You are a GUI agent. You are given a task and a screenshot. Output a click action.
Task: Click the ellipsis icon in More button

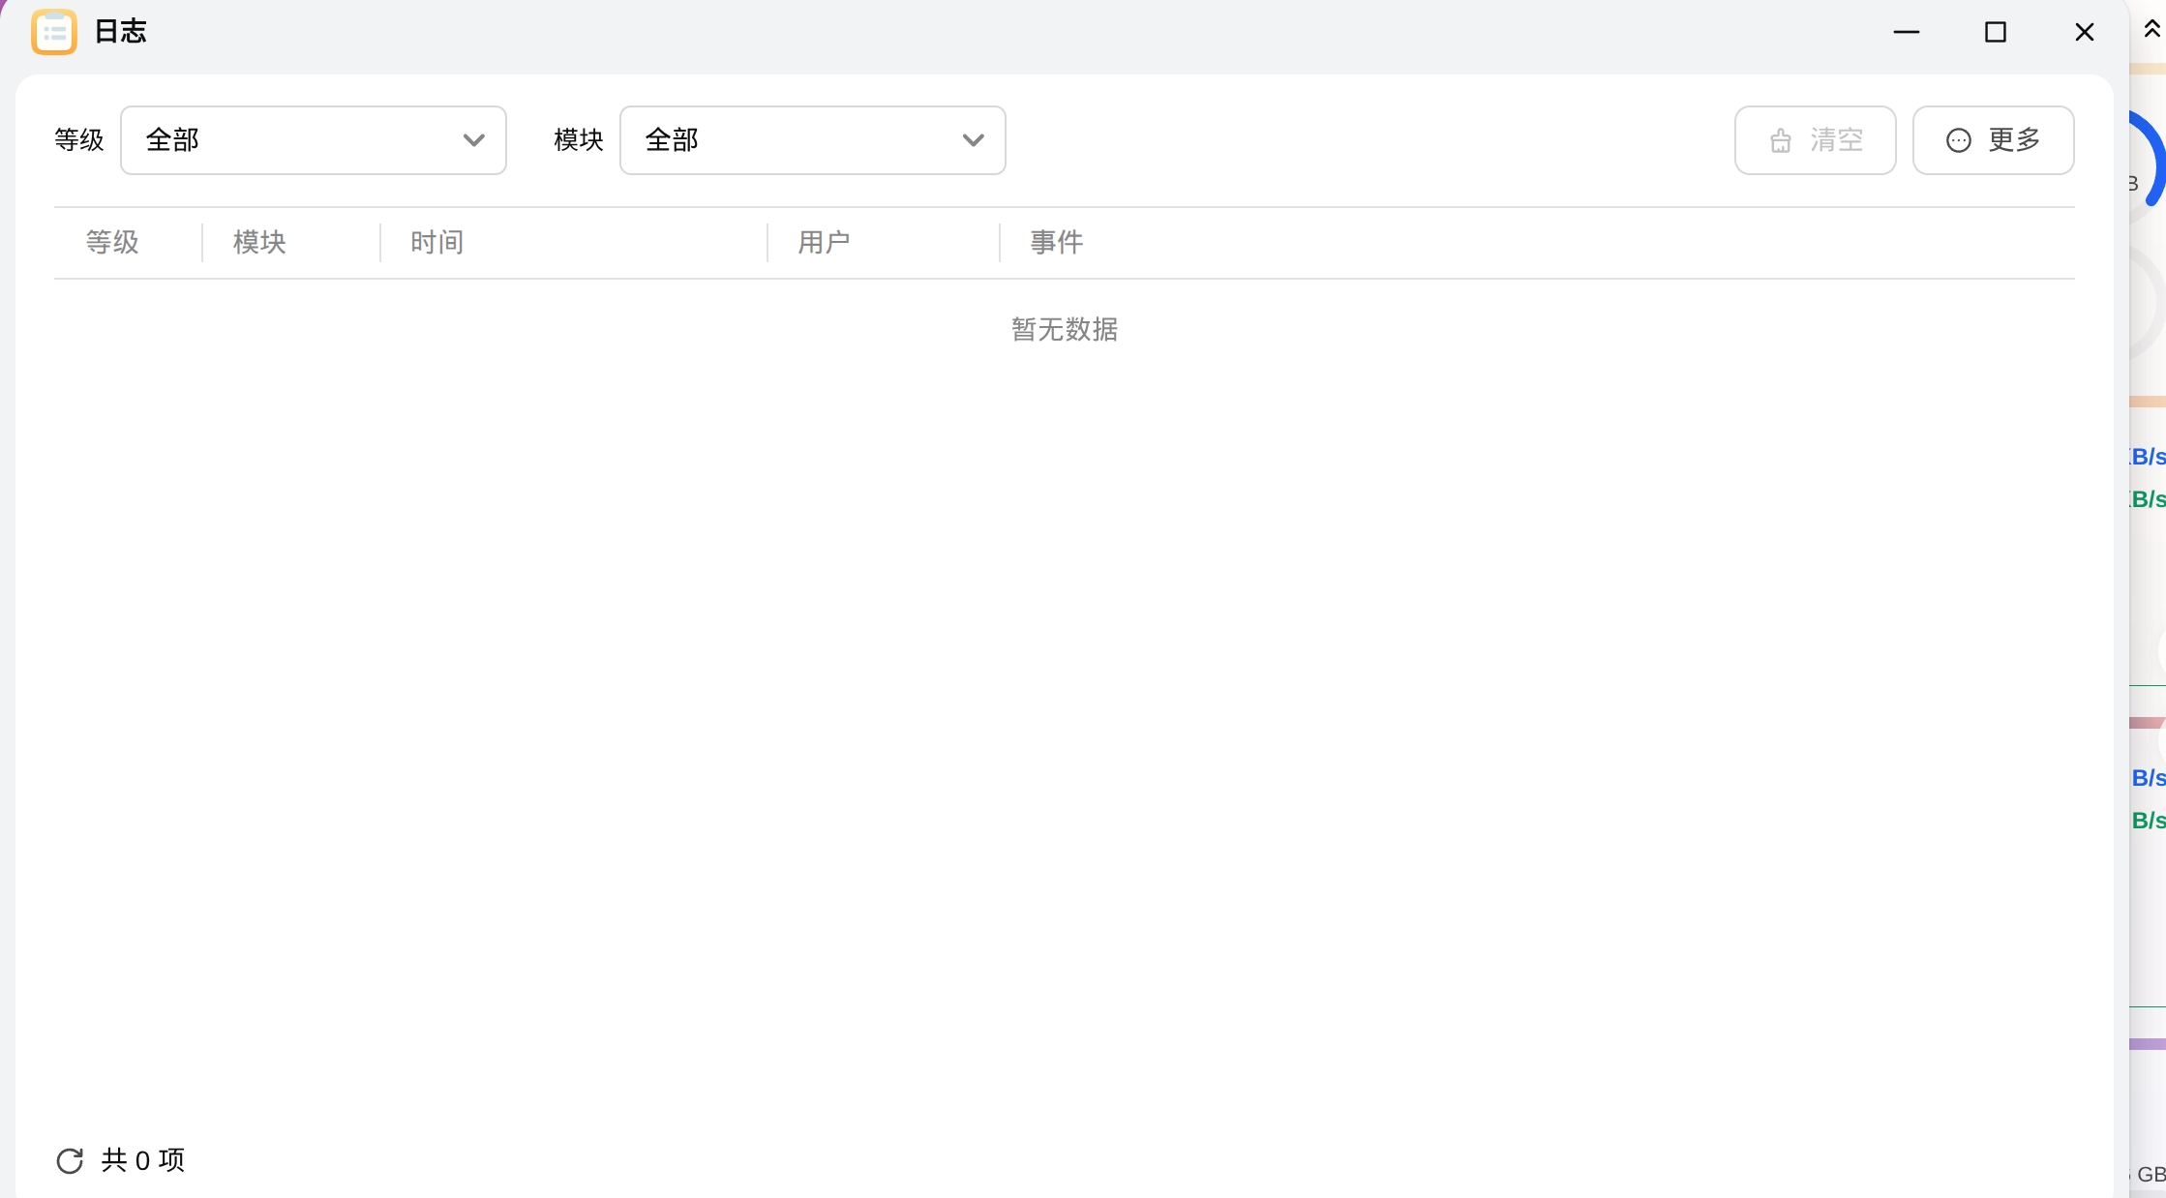pos(1958,141)
